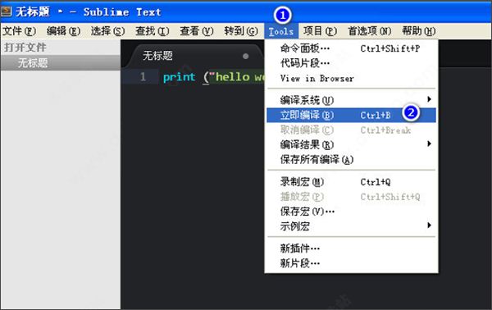
Task: Open the 转到(G) menu
Action: pyautogui.click(x=241, y=31)
